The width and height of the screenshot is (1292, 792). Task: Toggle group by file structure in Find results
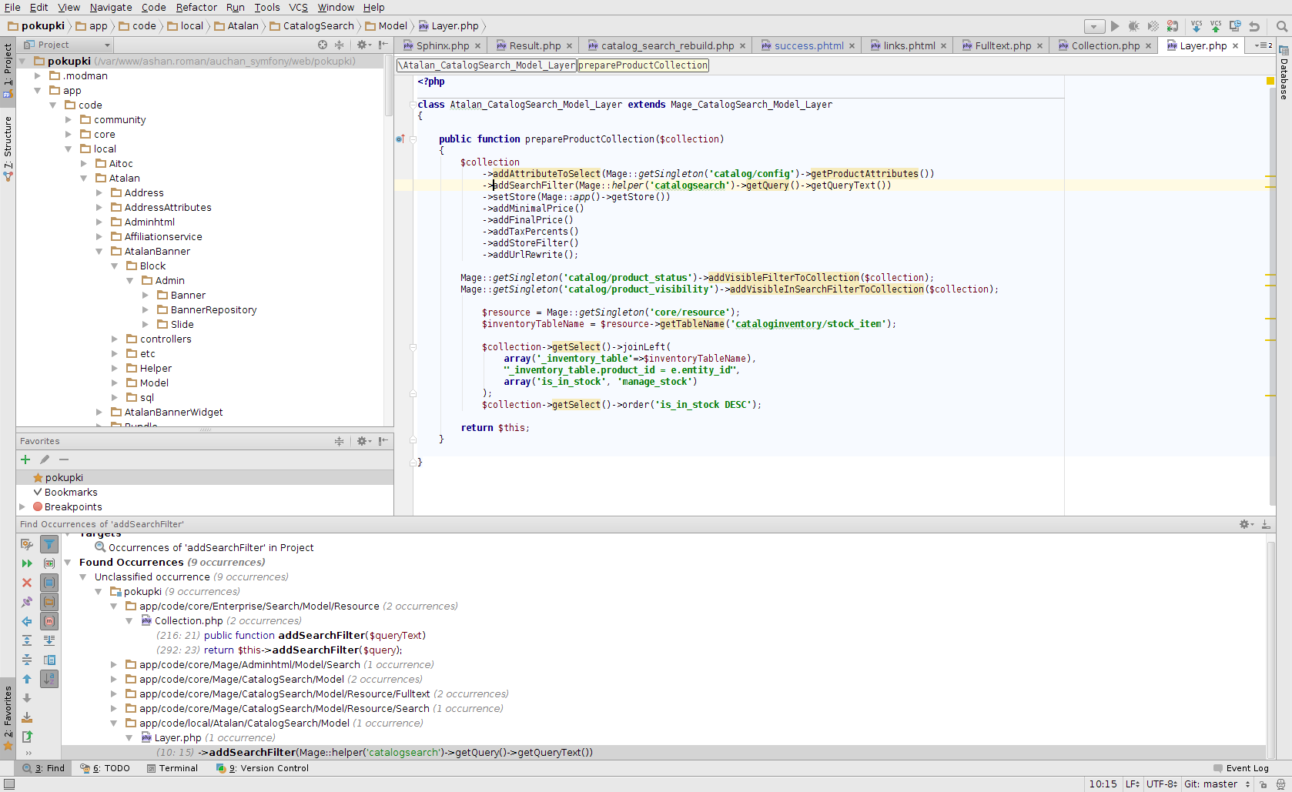[x=49, y=621]
